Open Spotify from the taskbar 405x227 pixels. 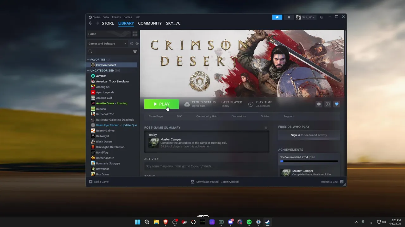(249, 222)
